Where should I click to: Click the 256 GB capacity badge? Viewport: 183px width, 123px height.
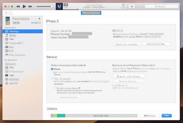(16, 23)
